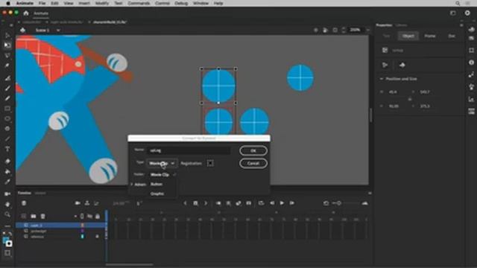Click the clip content outside stage icon
477x268 pixels.
point(335,30)
